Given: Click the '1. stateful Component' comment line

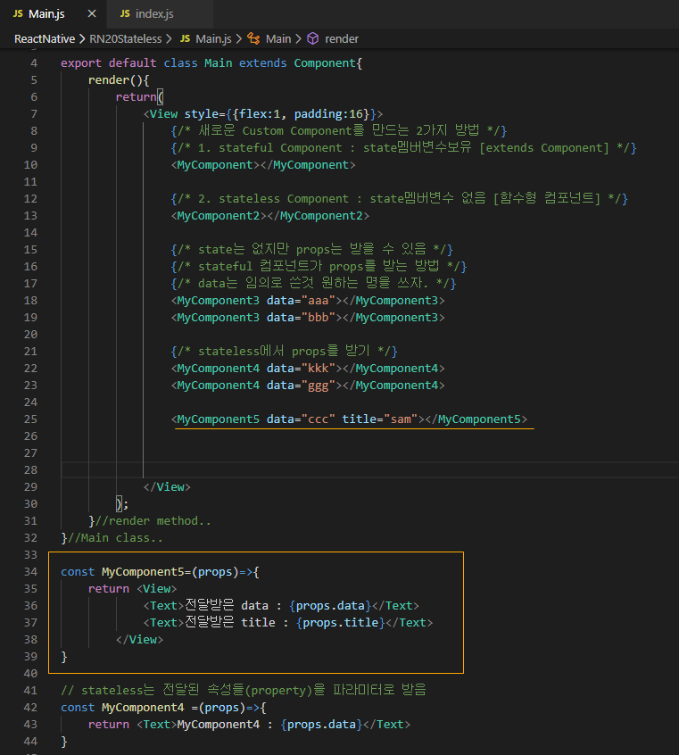Looking at the screenshot, I should tap(403, 148).
